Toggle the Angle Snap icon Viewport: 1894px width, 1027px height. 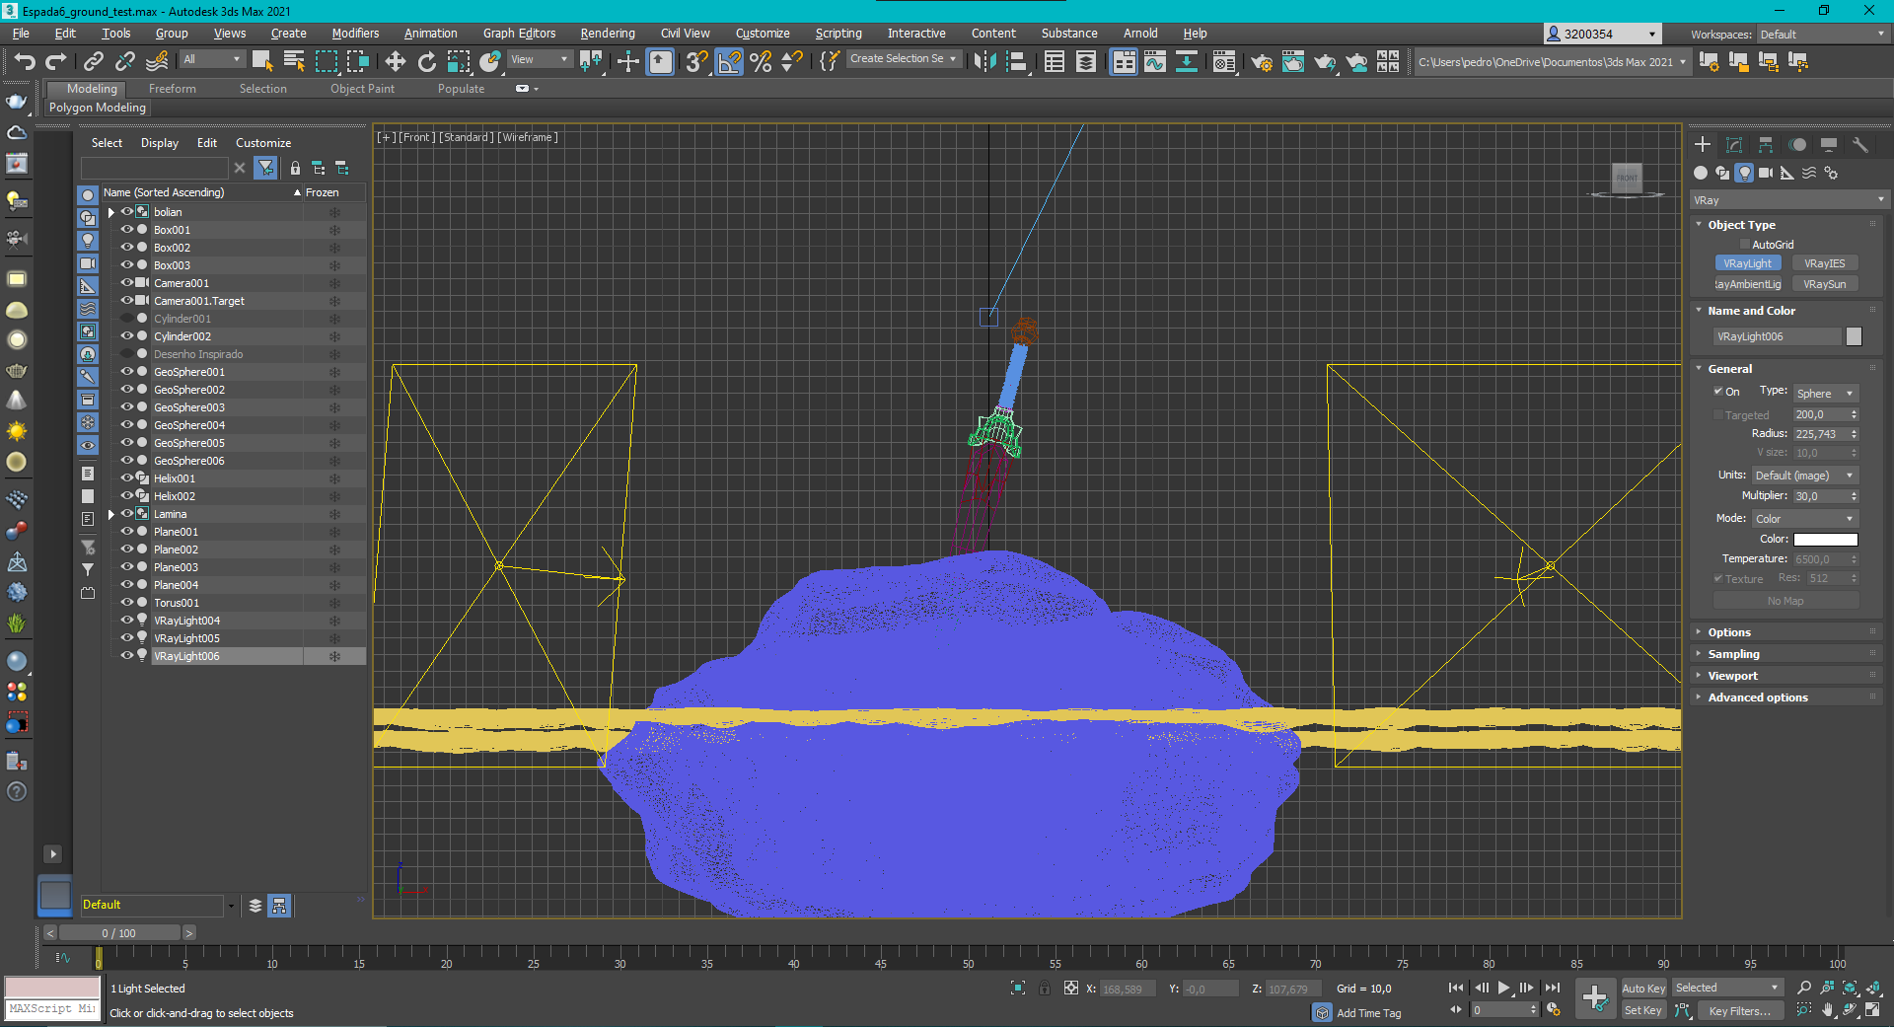coord(729,62)
